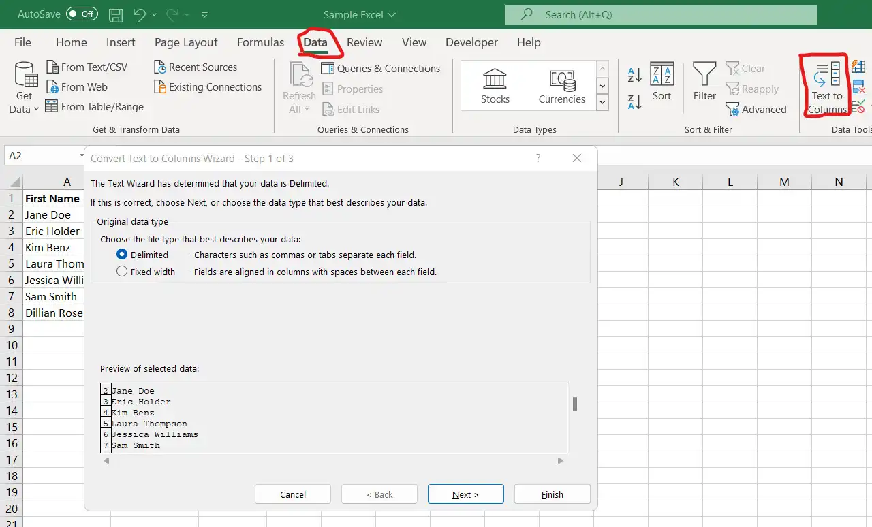Click From Text/CSV import icon
The height and width of the screenshot is (527, 872).
52,67
